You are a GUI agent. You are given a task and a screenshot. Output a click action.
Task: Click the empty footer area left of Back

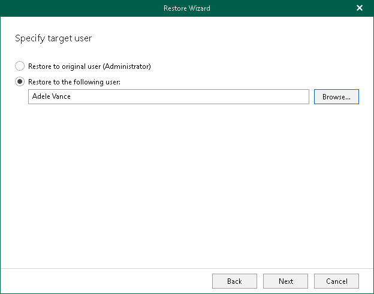(x=108, y=281)
